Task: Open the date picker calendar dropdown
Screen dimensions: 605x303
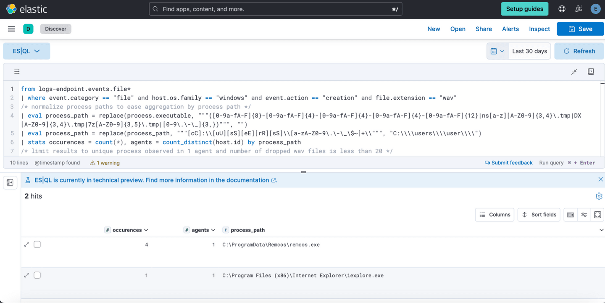Action: tap(497, 51)
